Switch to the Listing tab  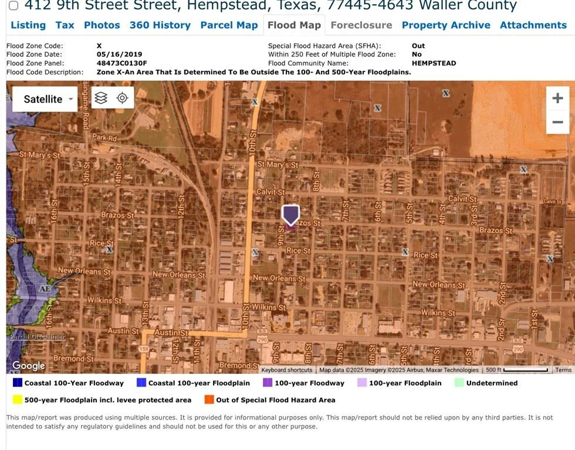(x=28, y=25)
